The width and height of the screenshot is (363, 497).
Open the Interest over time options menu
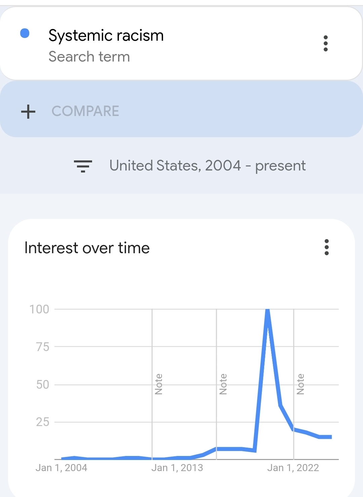tap(326, 247)
